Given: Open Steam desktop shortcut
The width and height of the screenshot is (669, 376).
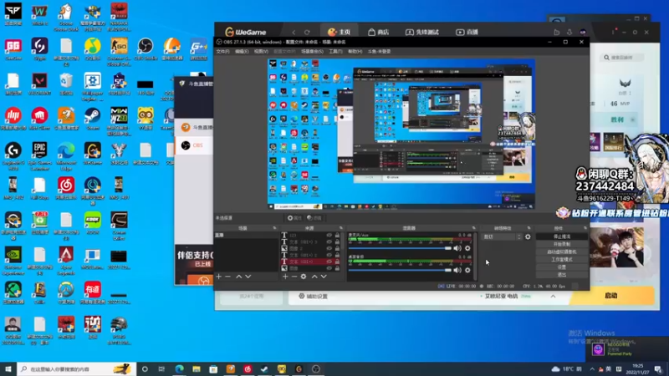Looking at the screenshot, I should point(92,119).
